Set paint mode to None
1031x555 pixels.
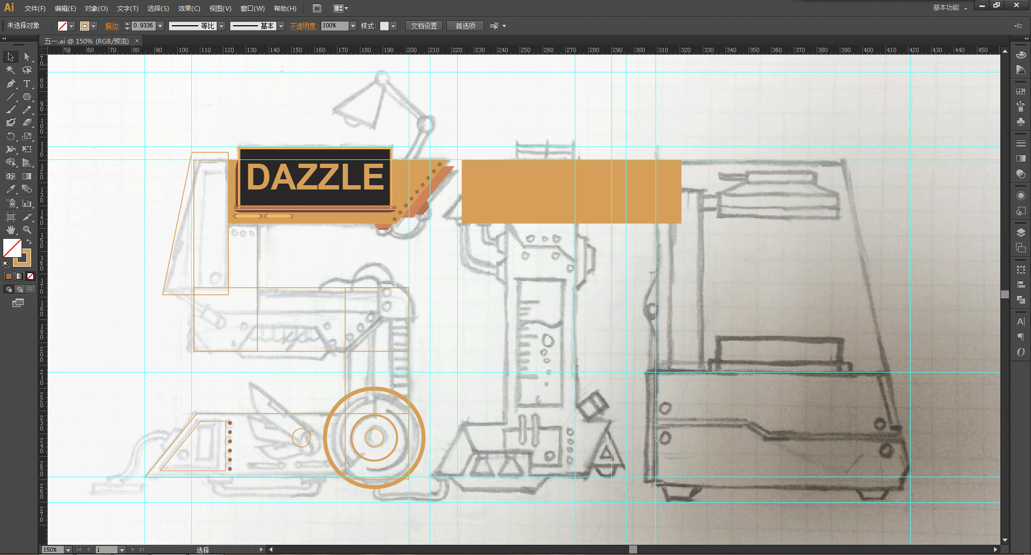(x=30, y=276)
